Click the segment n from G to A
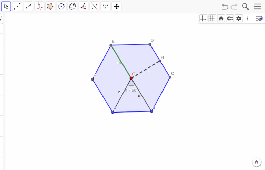265x170 pixels. pyautogui.click(x=122, y=95)
